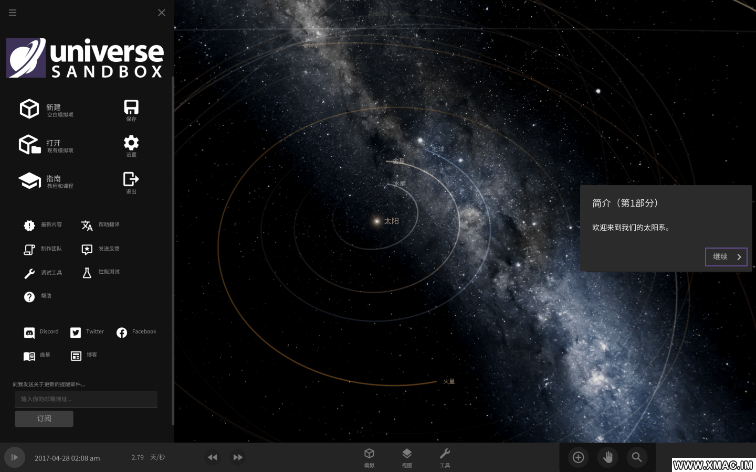756x472 pixels.
Task: Open search with the magnifier icon
Action: 637,457
